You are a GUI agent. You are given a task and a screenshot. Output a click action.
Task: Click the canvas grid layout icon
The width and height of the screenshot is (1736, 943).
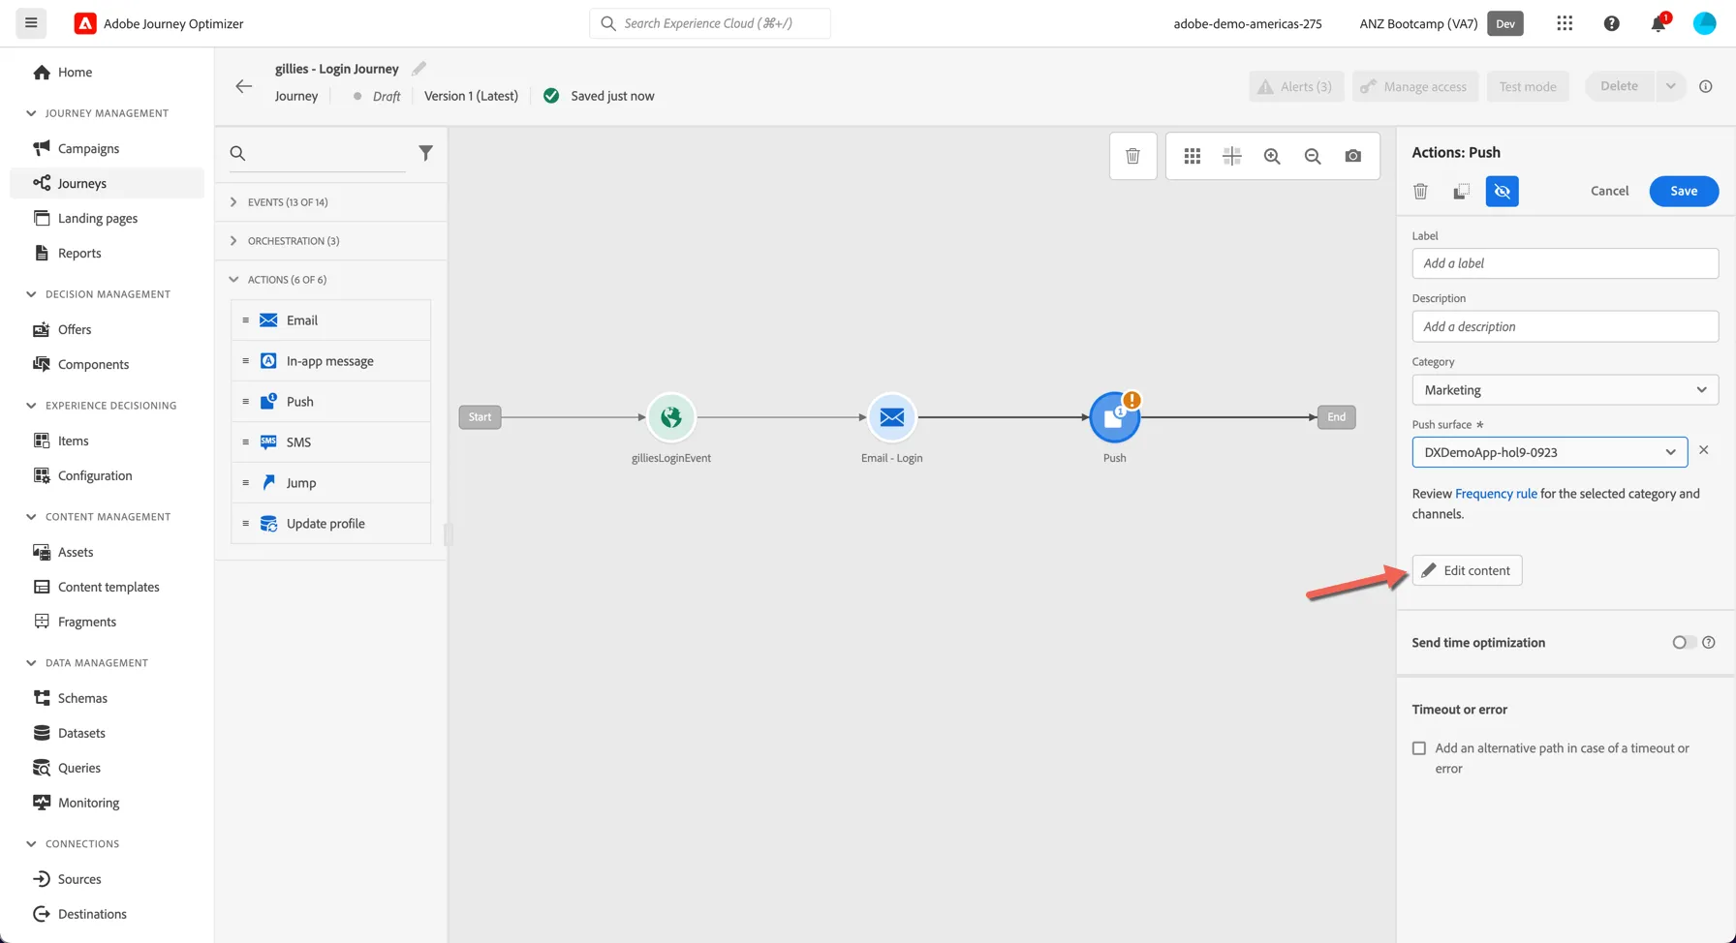(x=1193, y=156)
